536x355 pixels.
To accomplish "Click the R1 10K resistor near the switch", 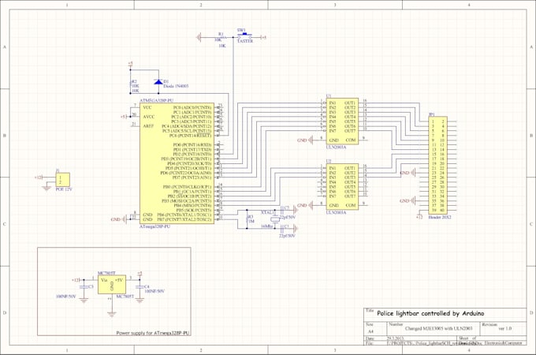I will 224,37.
